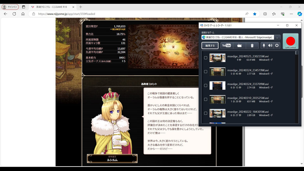Screen dimensions: 304x171
Task: Open Edge favorites list
Action: coord(274,14)
